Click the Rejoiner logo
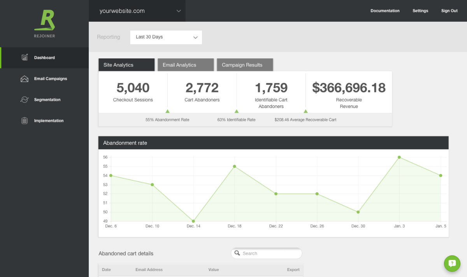This screenshot has height=277, width=467. coord(44,21)
